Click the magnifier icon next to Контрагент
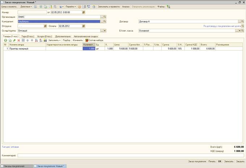 coord(105,21)
